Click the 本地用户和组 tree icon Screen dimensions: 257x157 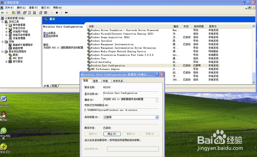pos(10,31)
